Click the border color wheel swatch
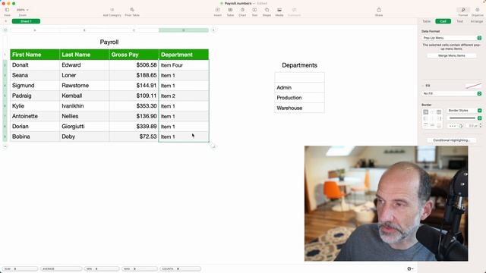The height and width of the screenshot is (273, 486). [461, 126]
